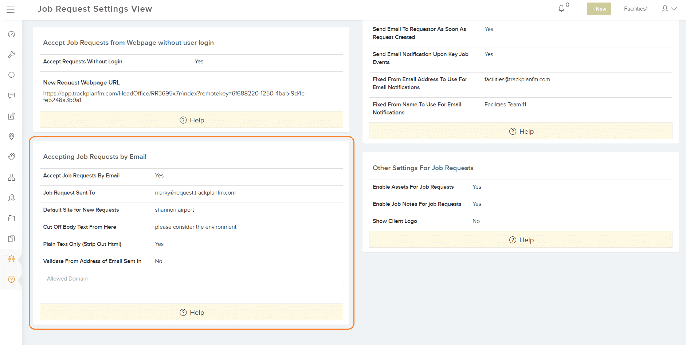
Task: Select the wrench jobs icon in sidebar
Action: (11, 54)
